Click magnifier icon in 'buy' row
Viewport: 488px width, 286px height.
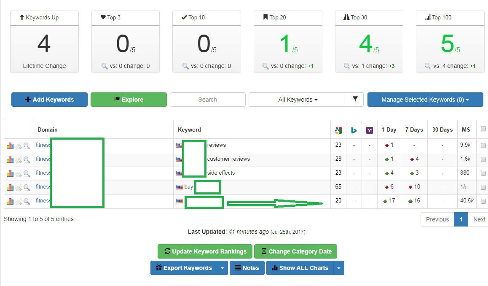point(27,187)
